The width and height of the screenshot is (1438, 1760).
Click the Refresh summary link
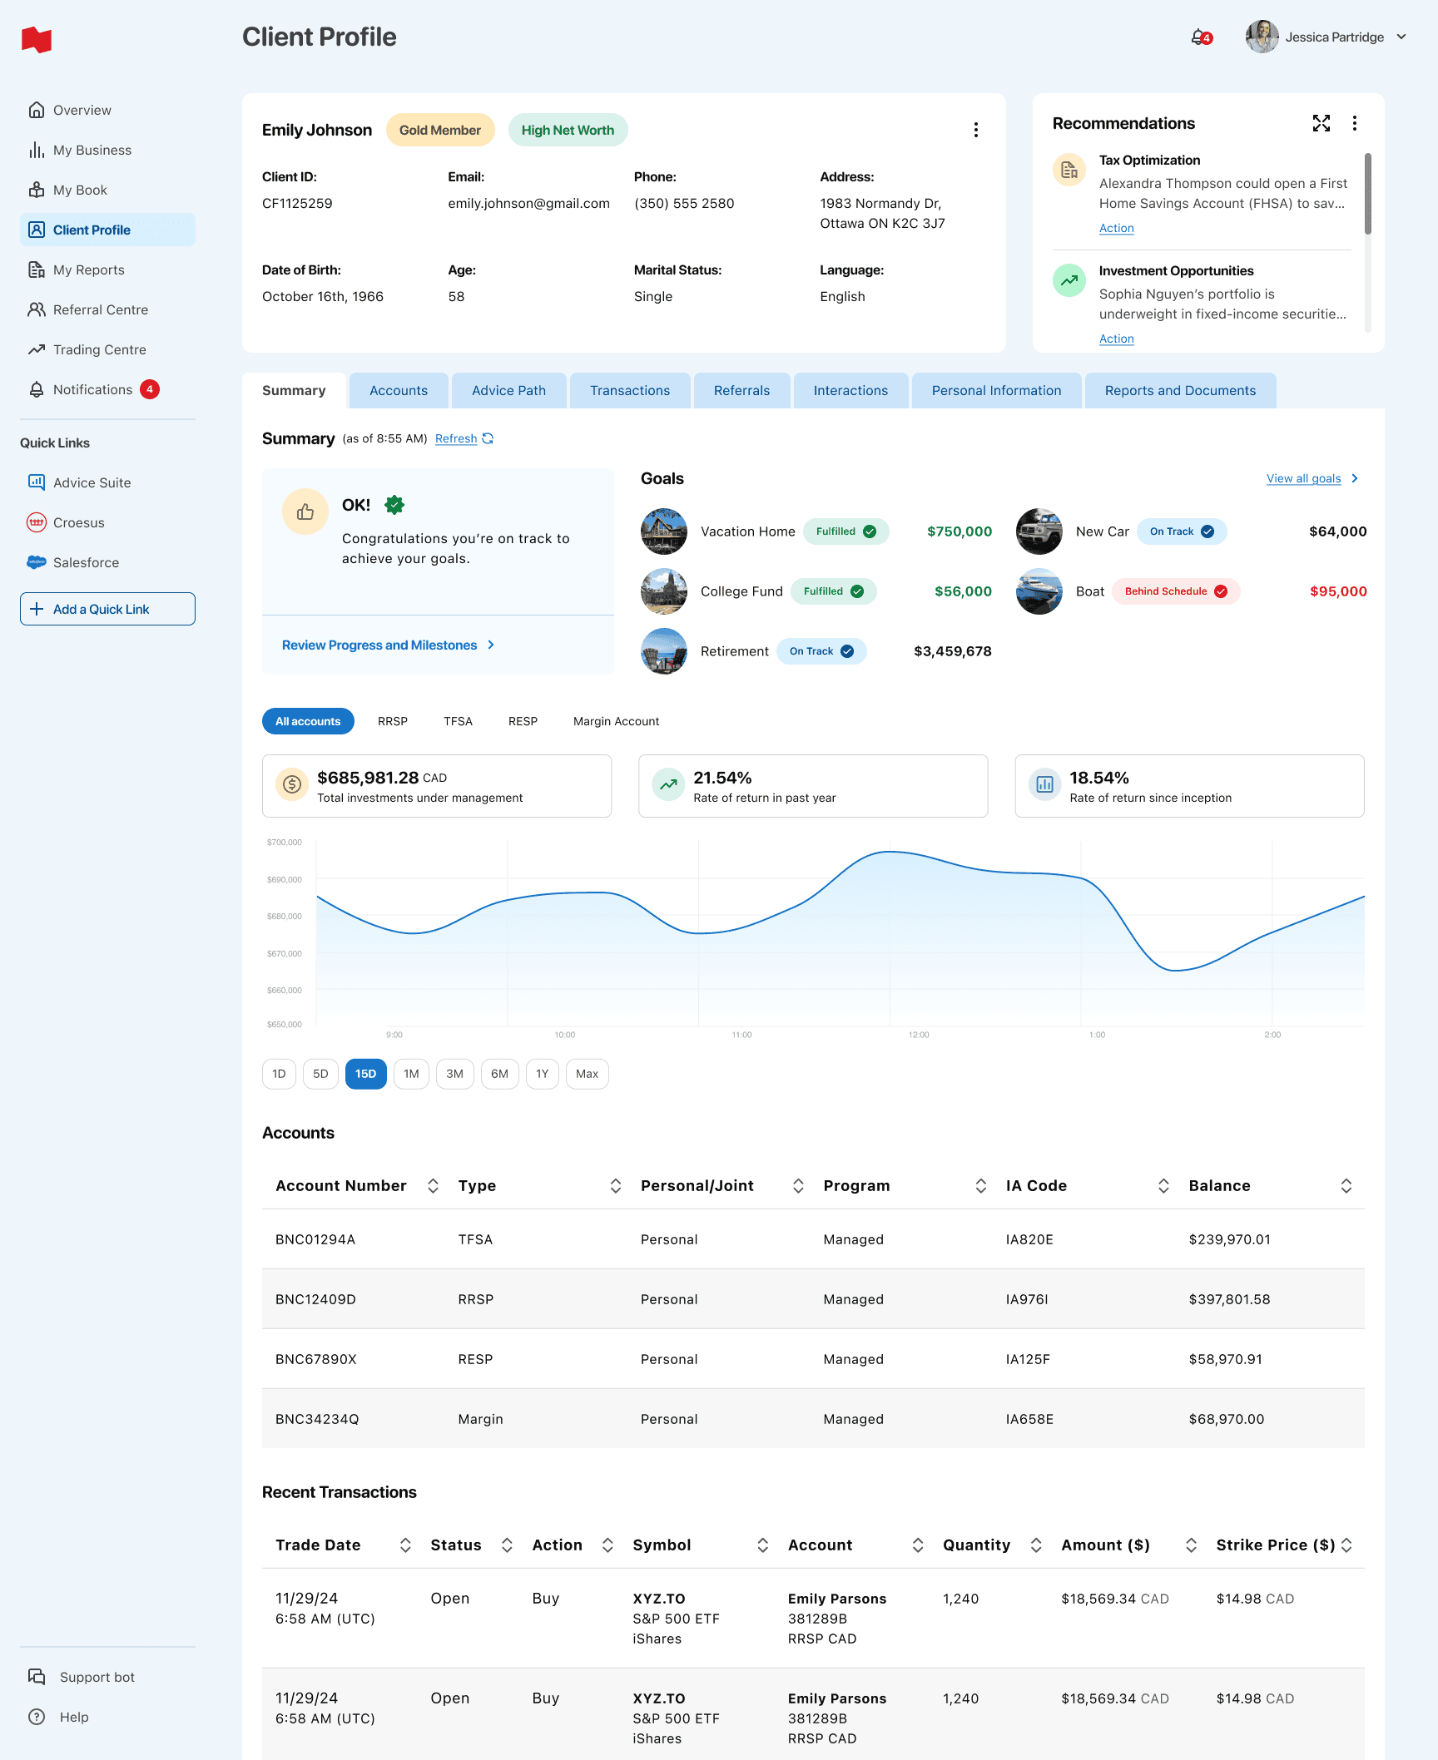pyautogui.click(x=456, y=438)
